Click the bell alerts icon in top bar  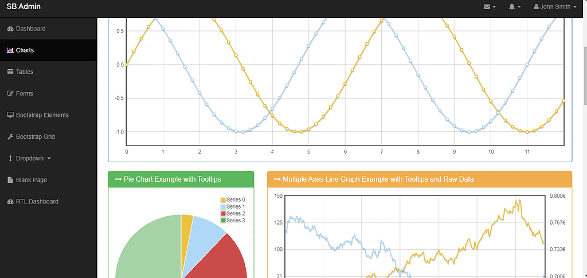point(512,7)
